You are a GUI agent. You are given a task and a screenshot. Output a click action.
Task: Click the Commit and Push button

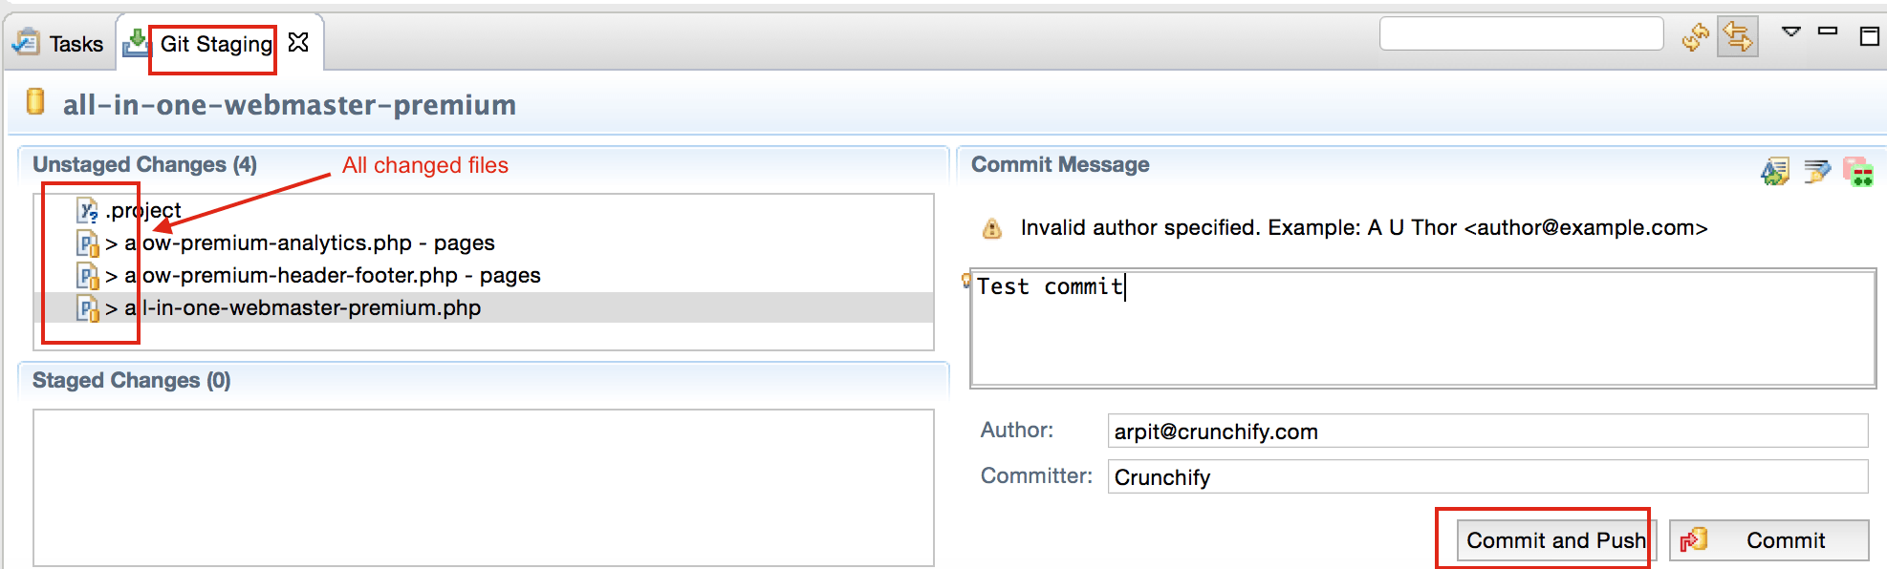[x=1556, y=540]
